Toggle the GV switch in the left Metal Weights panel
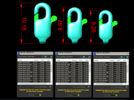This screenshot has height=100, width=134. 44,57
